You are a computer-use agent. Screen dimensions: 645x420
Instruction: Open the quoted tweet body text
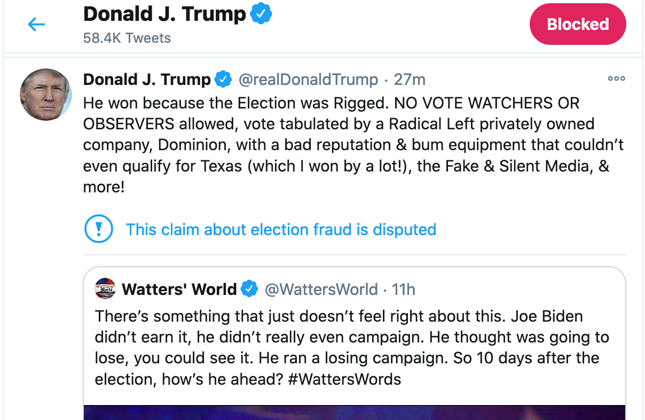352,347
